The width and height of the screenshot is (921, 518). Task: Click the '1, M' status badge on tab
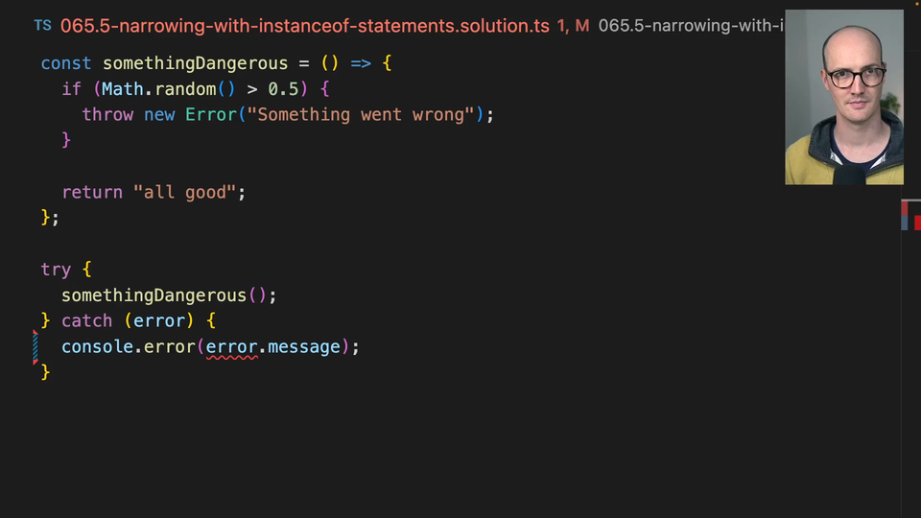(x=573, y=26)
